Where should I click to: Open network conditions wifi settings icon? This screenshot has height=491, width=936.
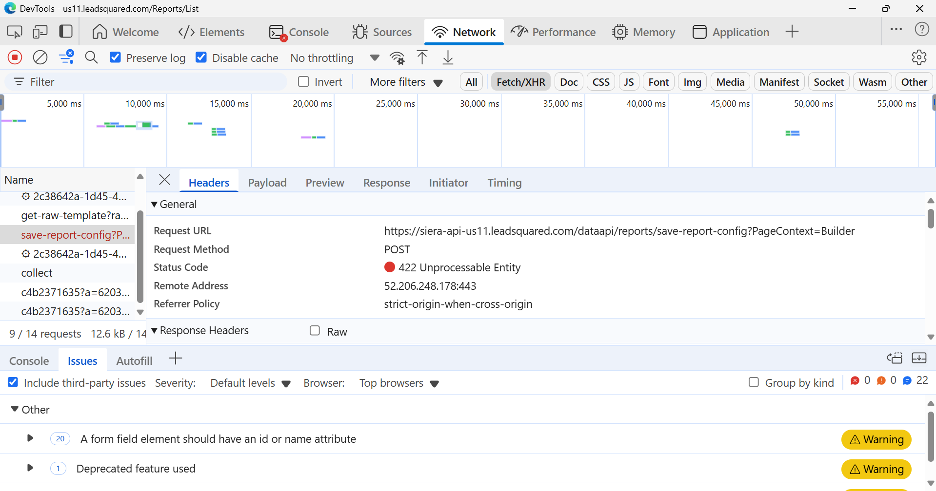[397, 58]
